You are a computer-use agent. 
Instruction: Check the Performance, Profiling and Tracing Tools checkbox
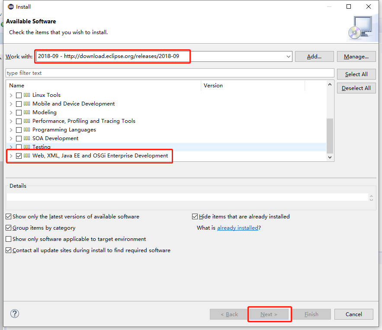pyautogui.click(x=19, y=121)
